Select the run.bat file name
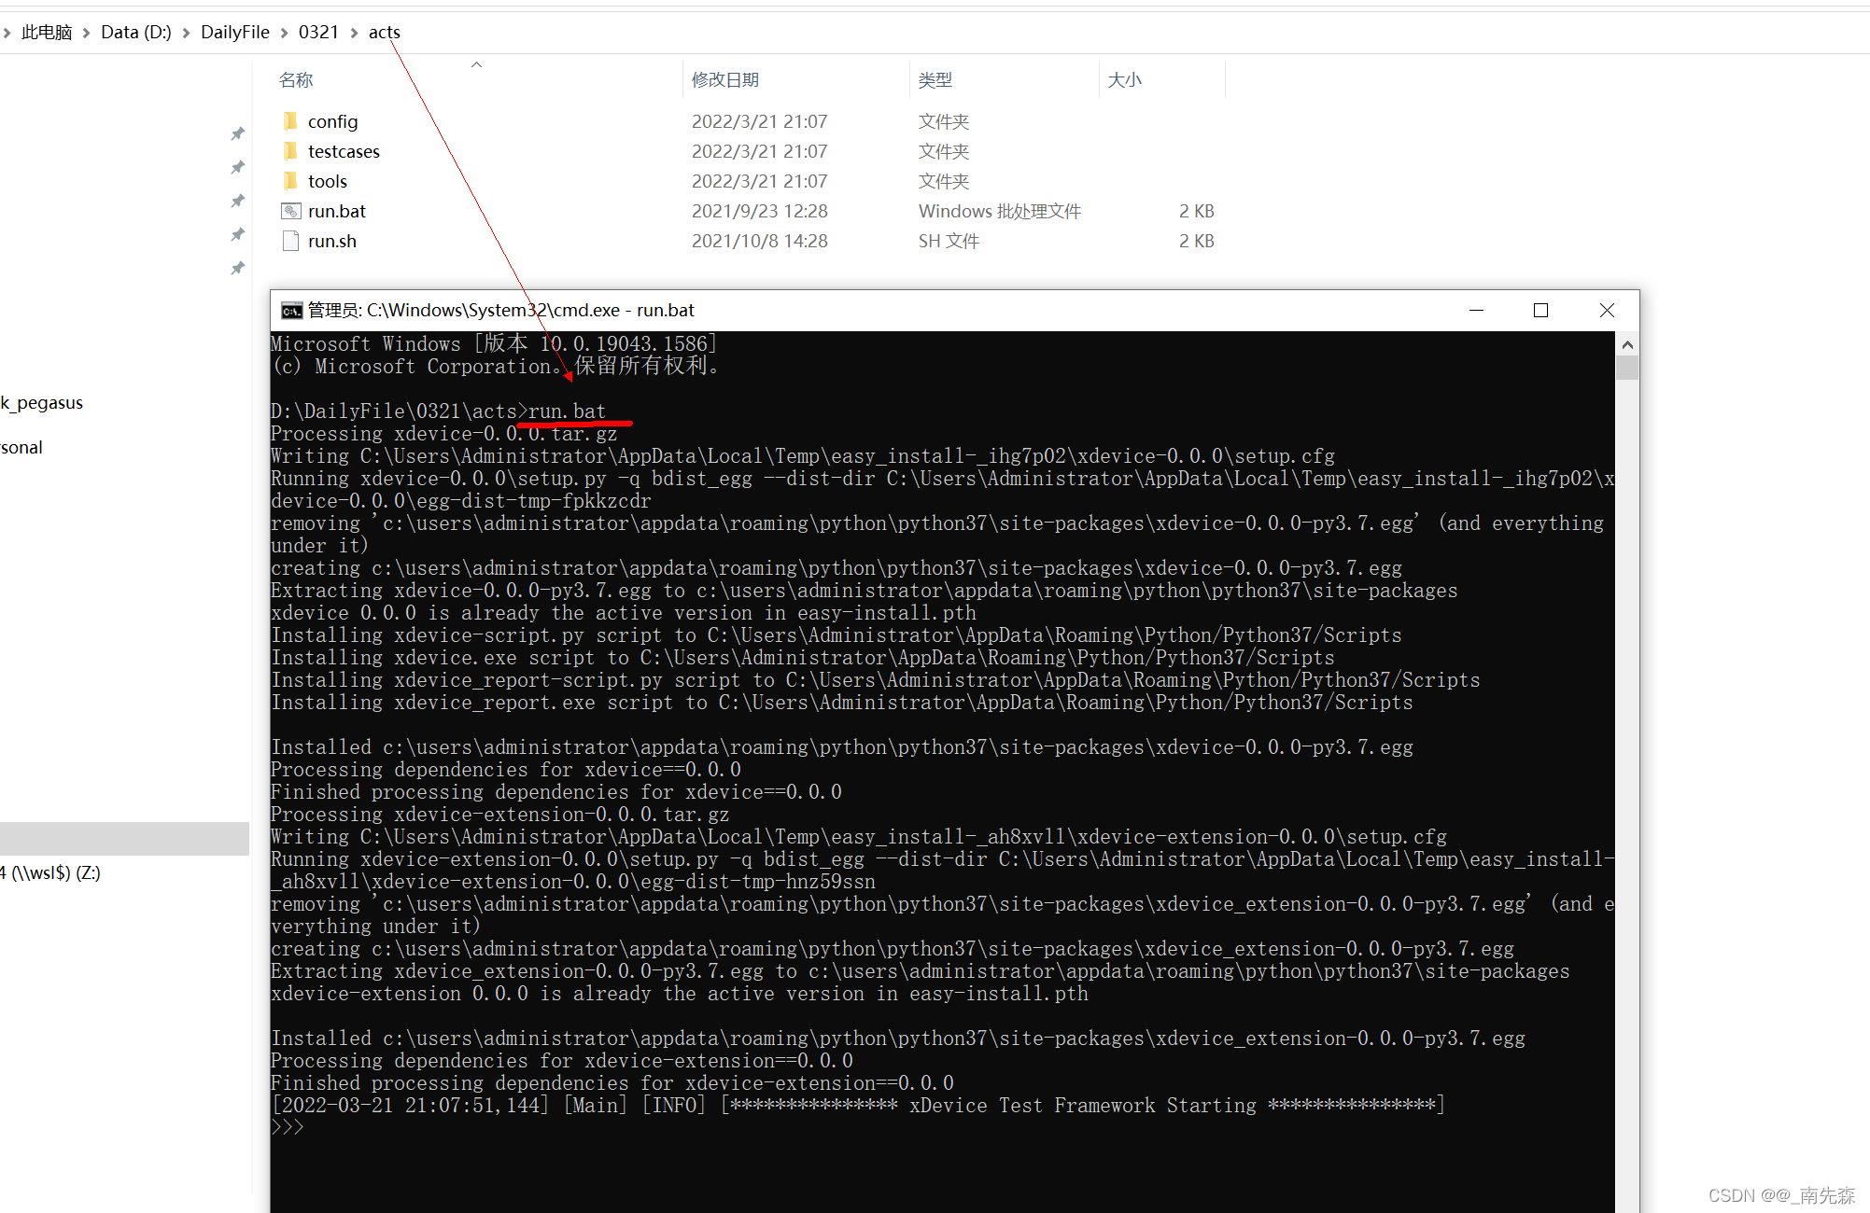The width and height of the screenshot is (1870, 1213). tap(336, 212)
